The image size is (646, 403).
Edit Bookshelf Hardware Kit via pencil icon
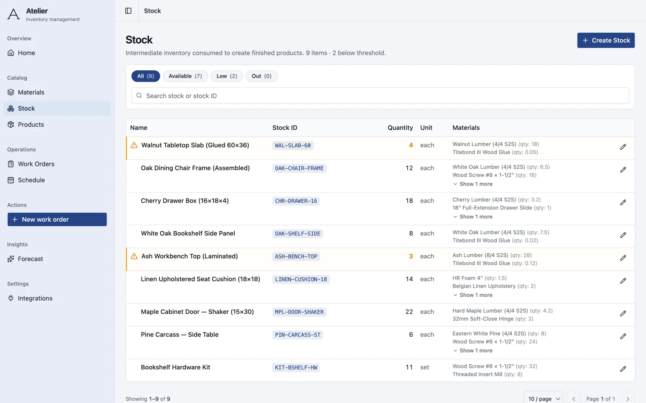pos(623,369)
